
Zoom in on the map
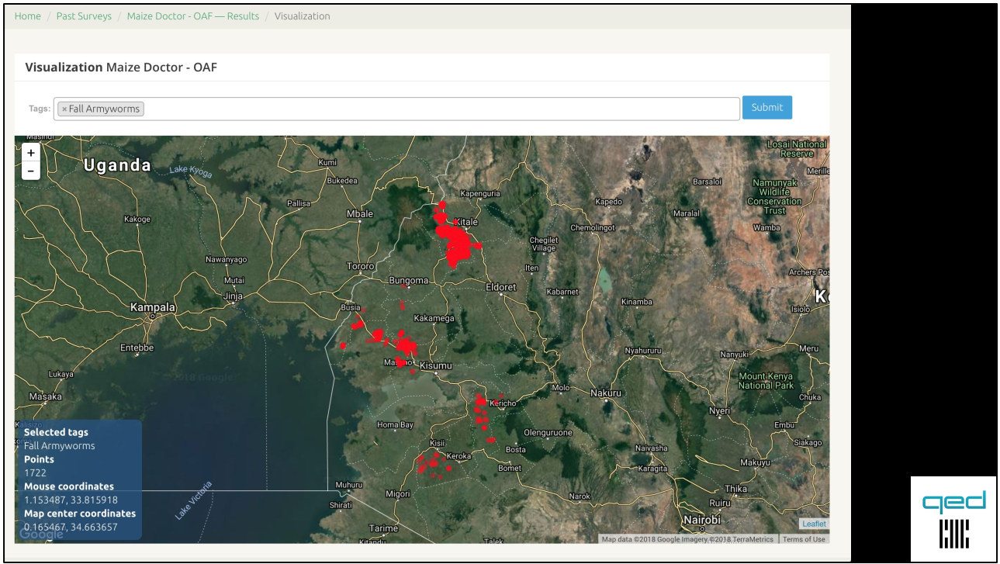click(x=31, y=153)
